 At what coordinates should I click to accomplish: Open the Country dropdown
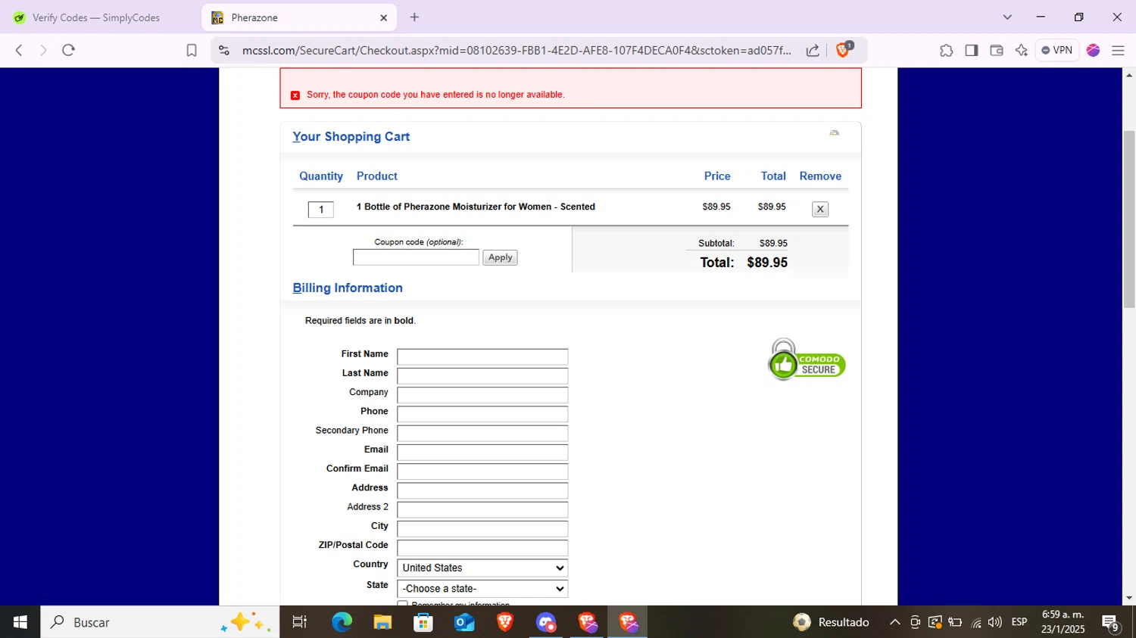482,568
